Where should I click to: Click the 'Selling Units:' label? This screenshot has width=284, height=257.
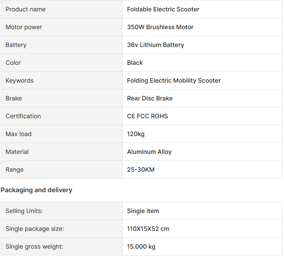24,211
